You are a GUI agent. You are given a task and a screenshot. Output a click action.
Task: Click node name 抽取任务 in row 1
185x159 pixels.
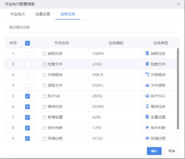(55, 54)
